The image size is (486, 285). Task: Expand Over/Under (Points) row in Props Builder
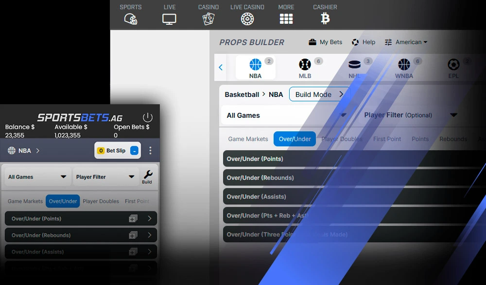(x=354, y=159)
